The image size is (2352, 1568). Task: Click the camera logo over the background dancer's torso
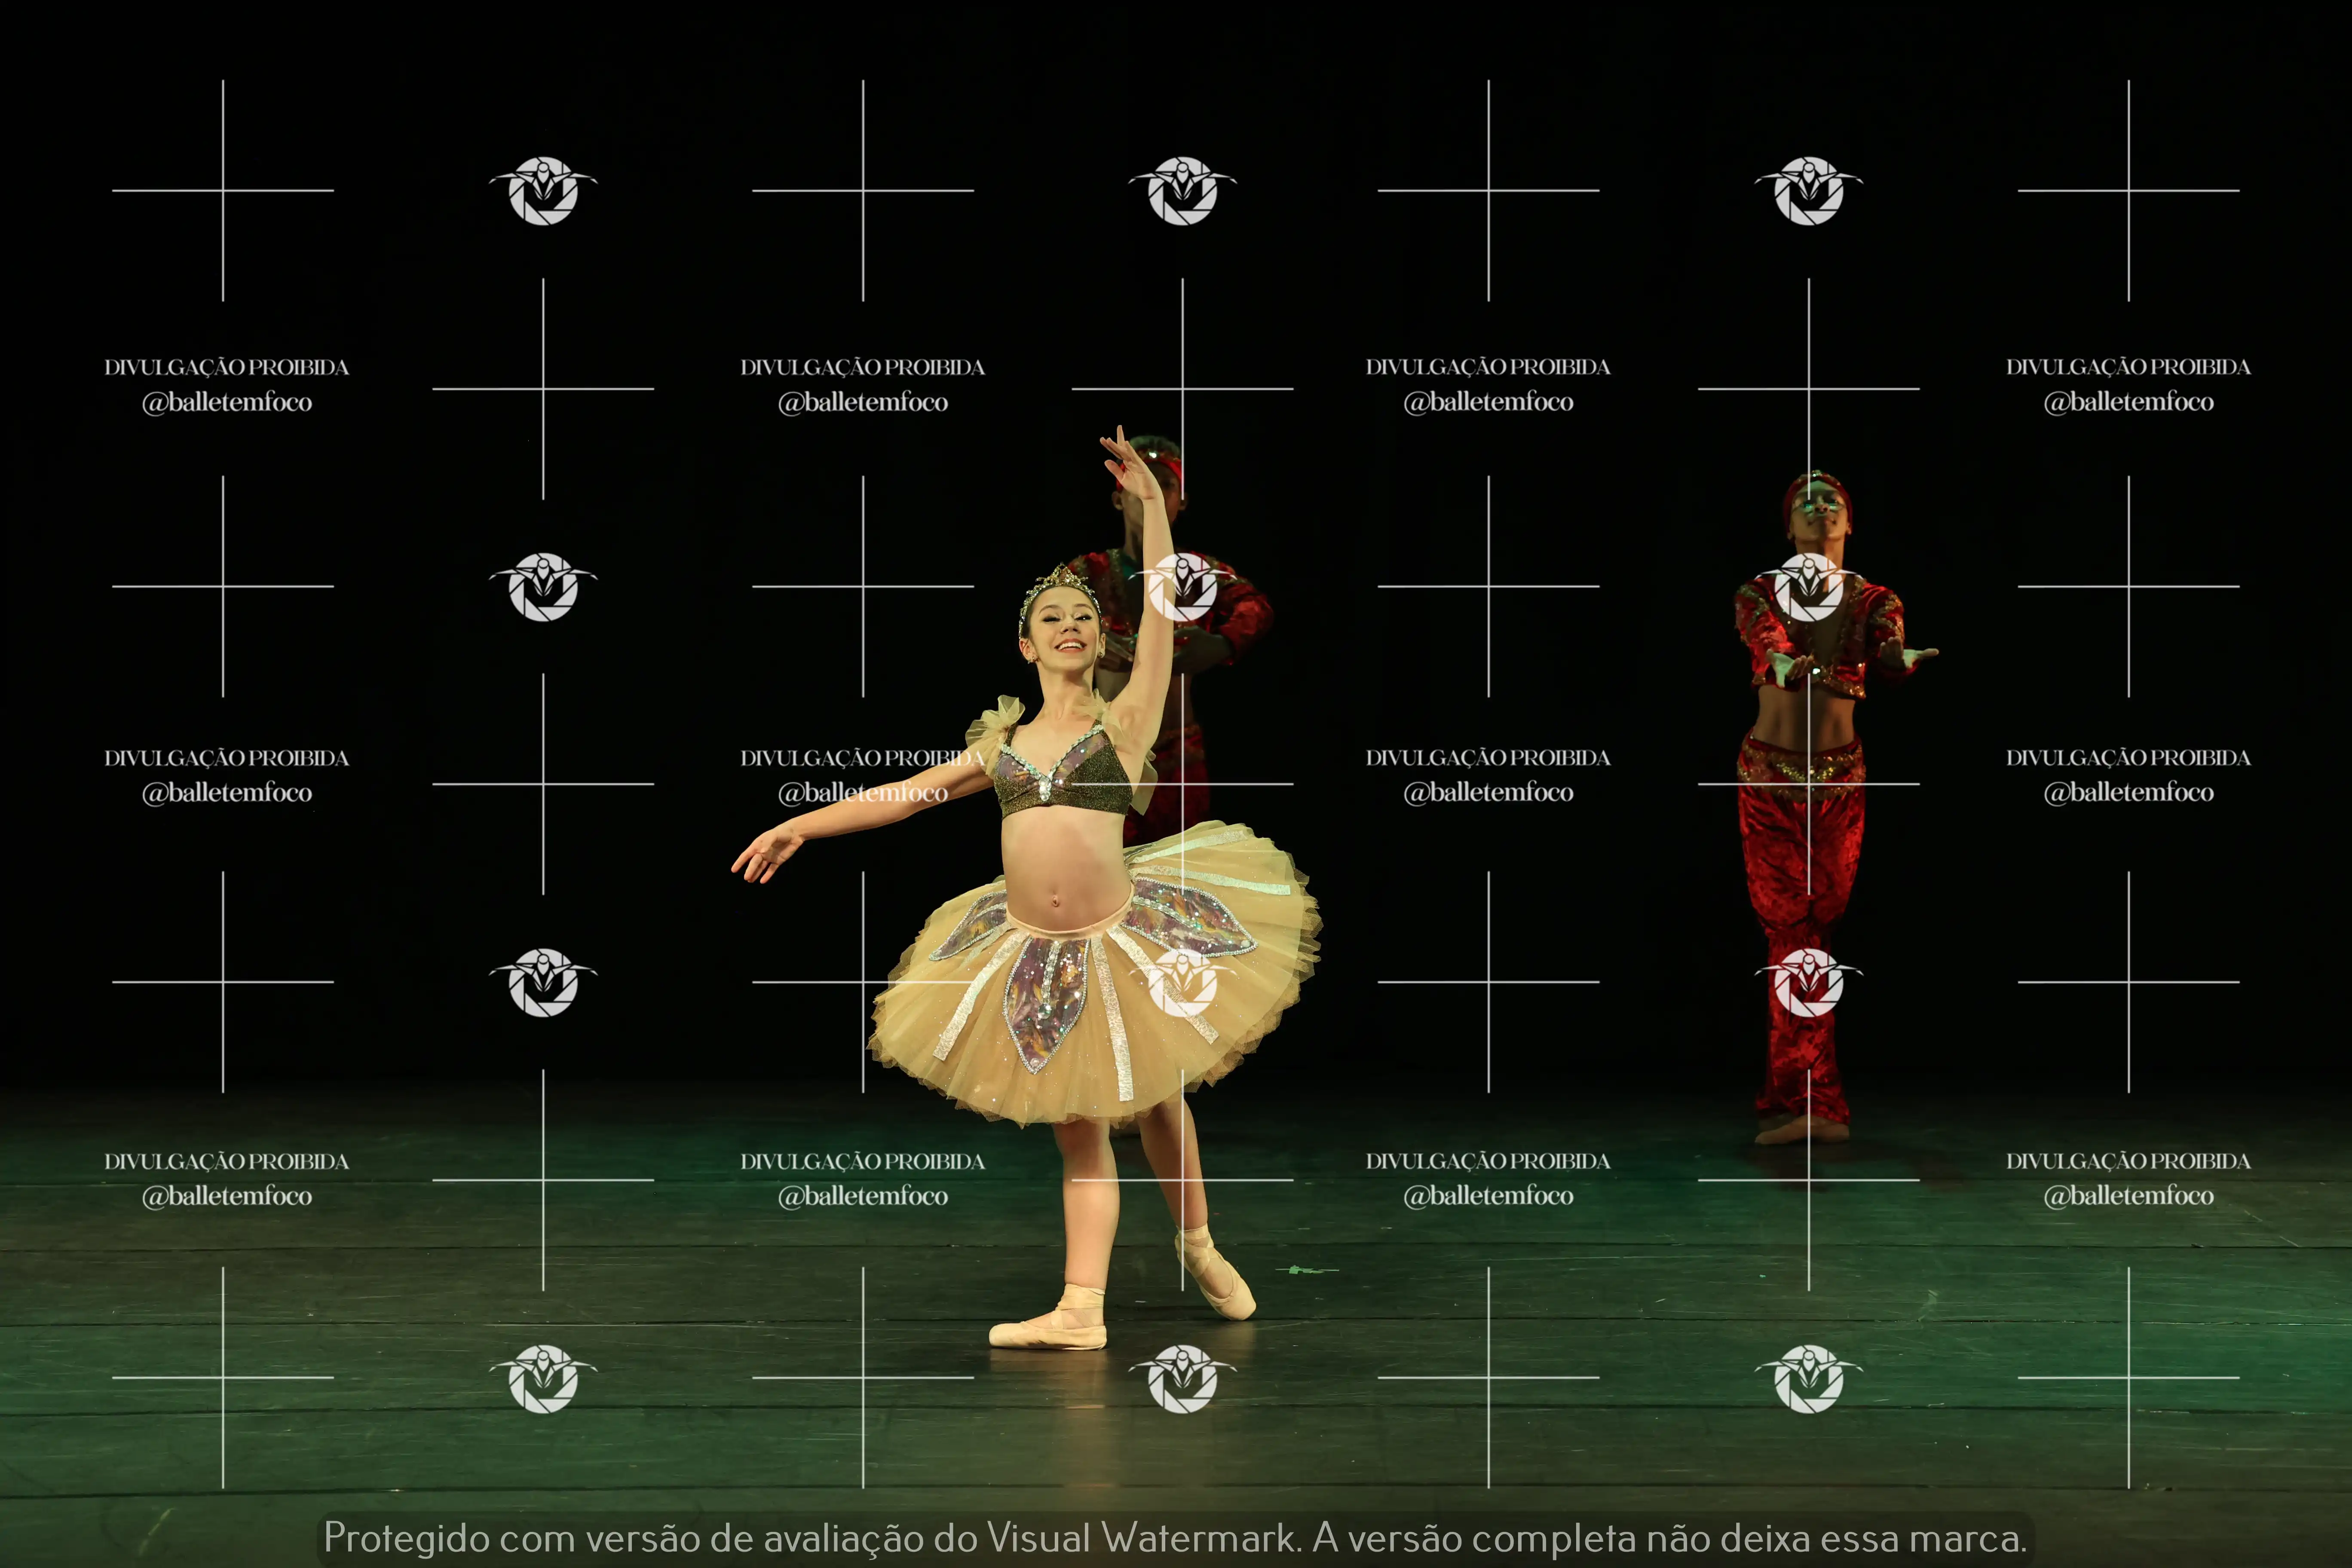pyautogui.click(x=1182, y=587)
